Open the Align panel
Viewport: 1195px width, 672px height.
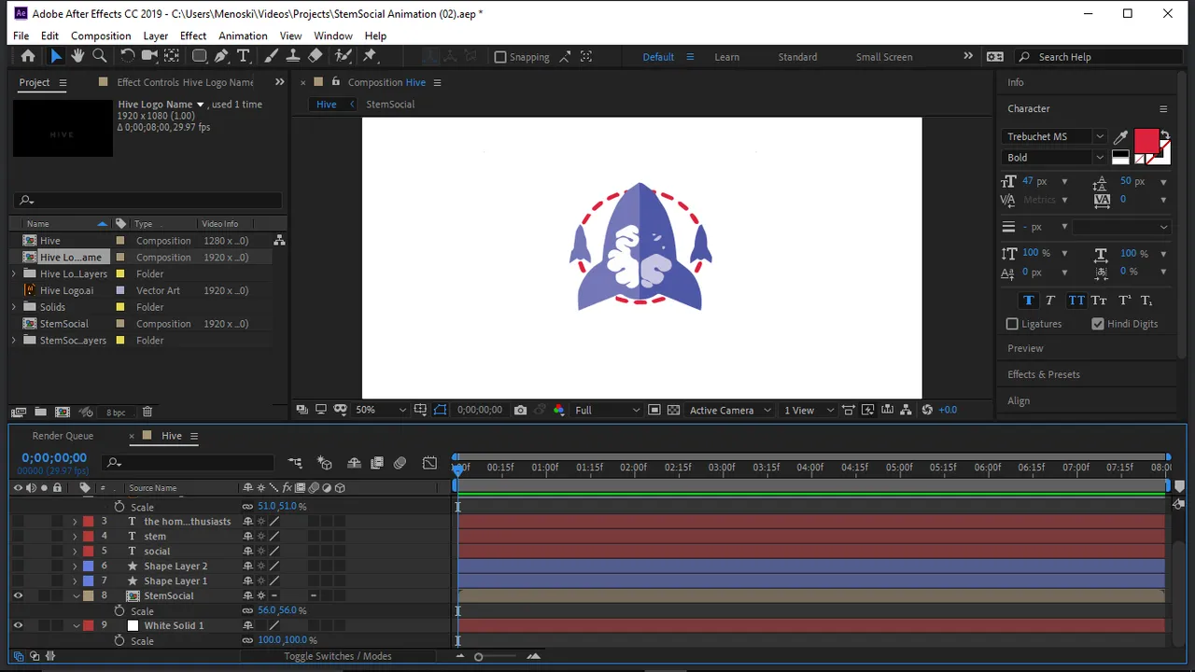pos(1019,400)
